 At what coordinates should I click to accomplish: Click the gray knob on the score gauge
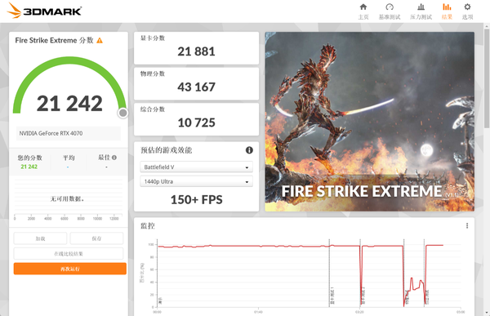(x=122, y=113)
